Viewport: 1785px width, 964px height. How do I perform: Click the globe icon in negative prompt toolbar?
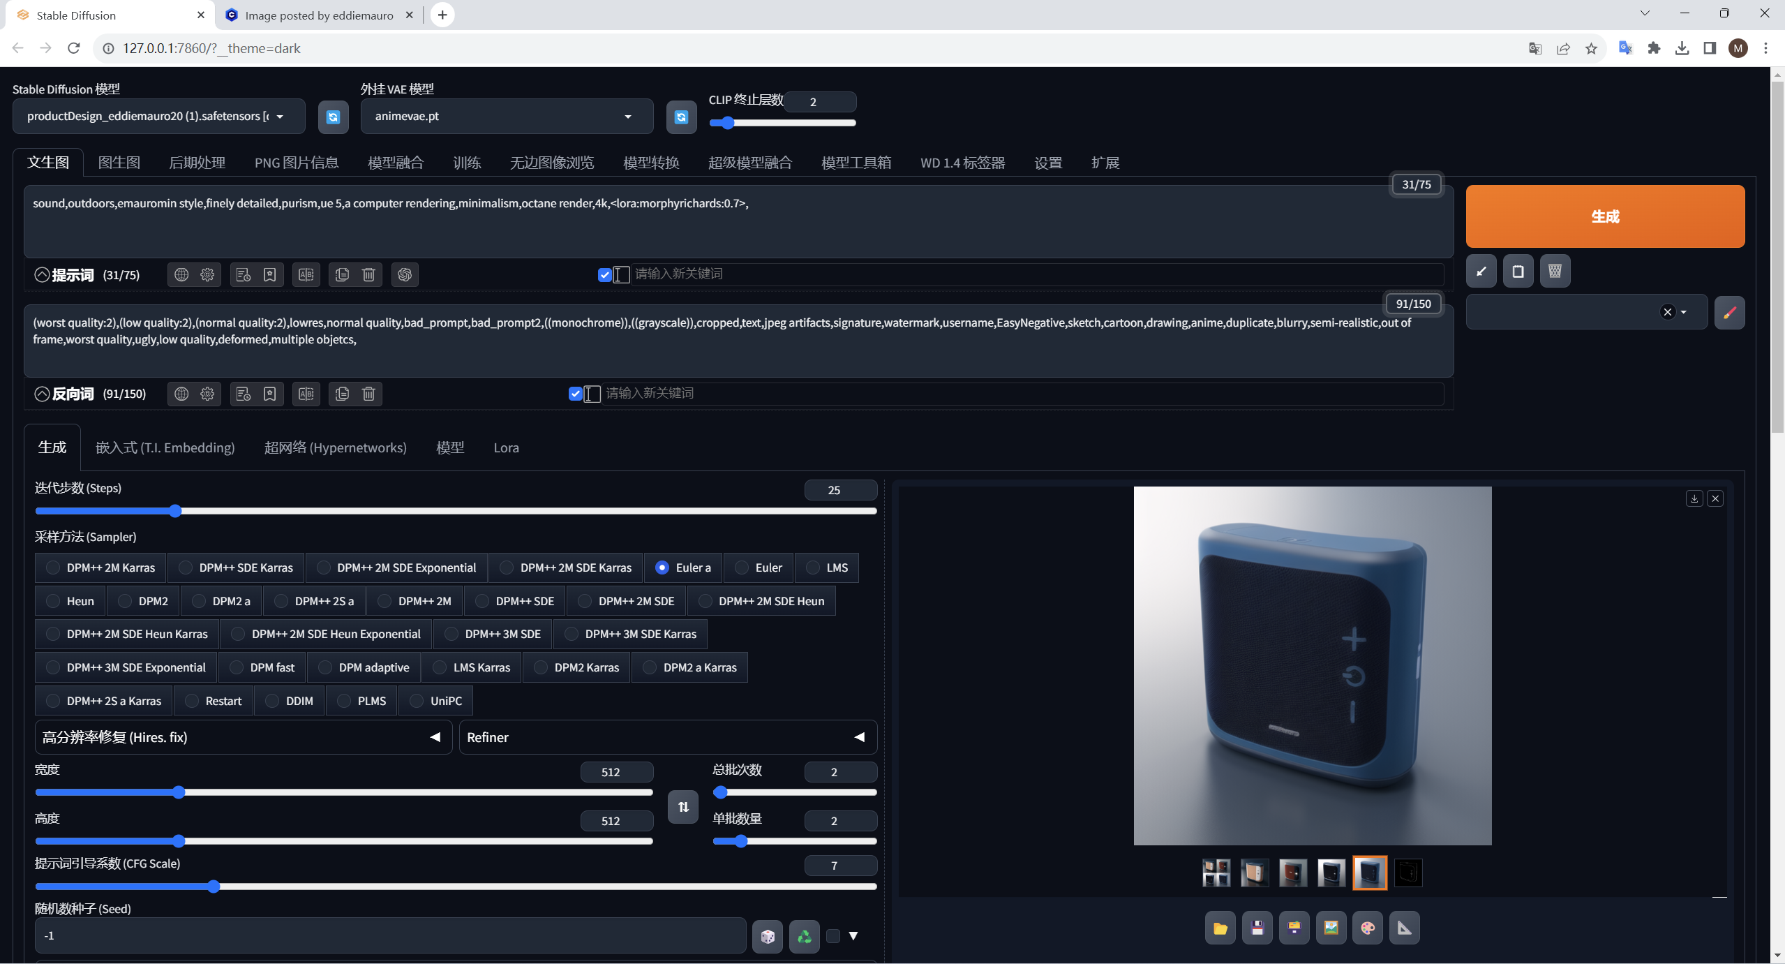click(x=181, y=394)
